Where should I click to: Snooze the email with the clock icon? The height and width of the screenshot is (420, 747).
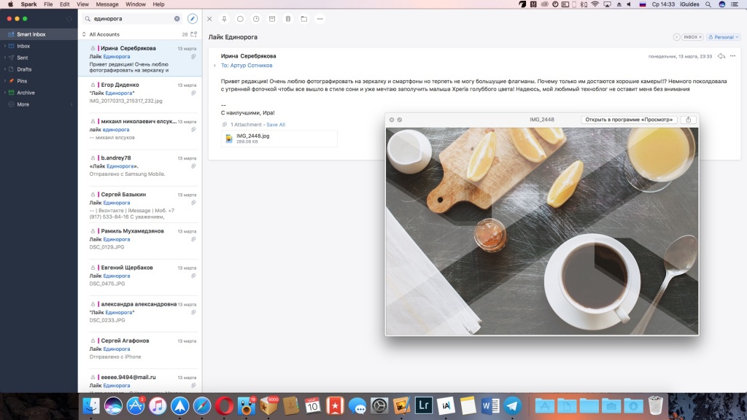[x=256, y=18]
